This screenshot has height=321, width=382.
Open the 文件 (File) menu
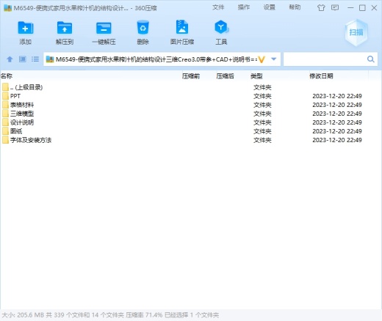tap(218, 7)
